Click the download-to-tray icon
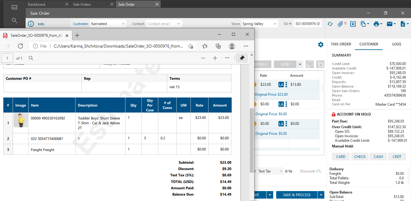Screen dimensions: 411x201 click(x=353, y=24)
